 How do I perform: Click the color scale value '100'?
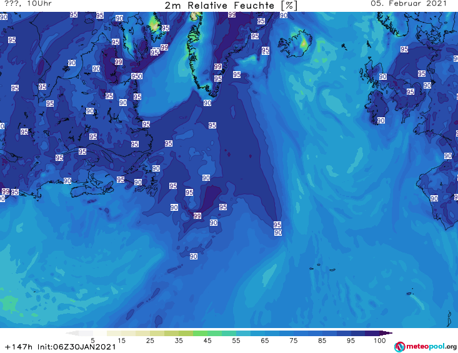[x=380, y=341]
